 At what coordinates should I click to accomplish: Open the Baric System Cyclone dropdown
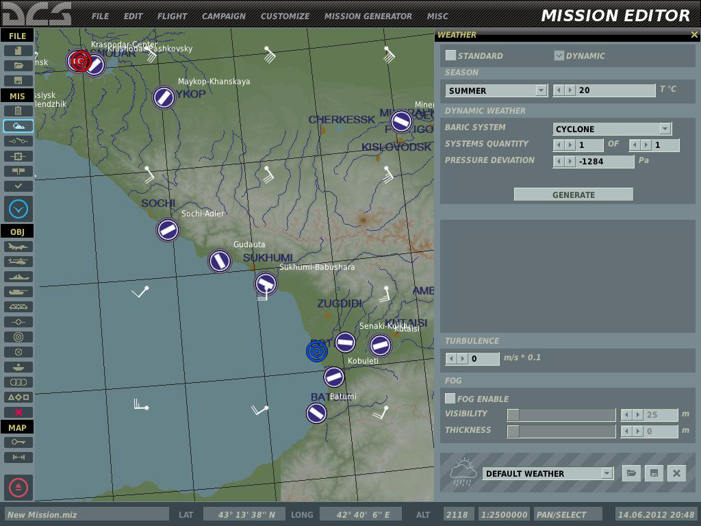pos(612,129)
